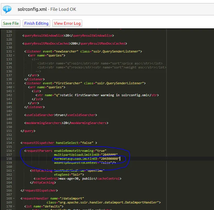This screenshot has height=210, width=214.
Task: Fold the requestParsers element at line 156
Action: click(x=14, y=151)
